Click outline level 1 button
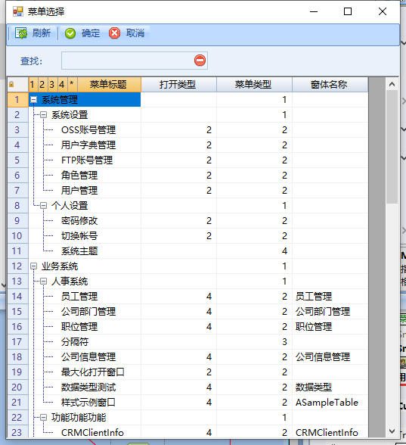The width and height of the screenshot is (406, 445). click(x=32, y=84)
